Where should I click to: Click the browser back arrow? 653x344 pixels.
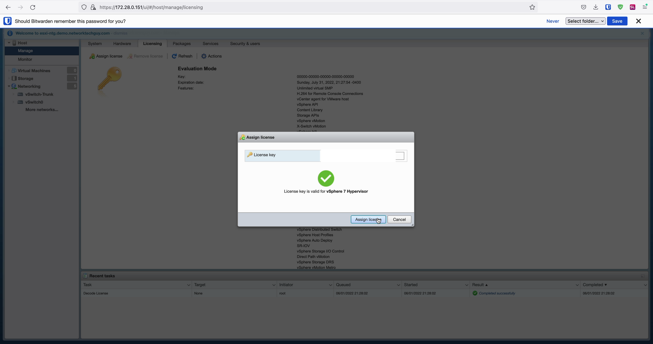click(x=8, y=7)
